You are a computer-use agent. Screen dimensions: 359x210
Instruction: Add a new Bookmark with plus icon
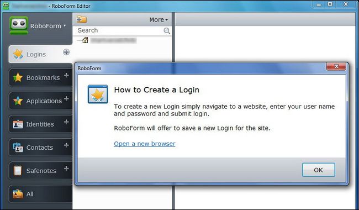pos(66,75)
